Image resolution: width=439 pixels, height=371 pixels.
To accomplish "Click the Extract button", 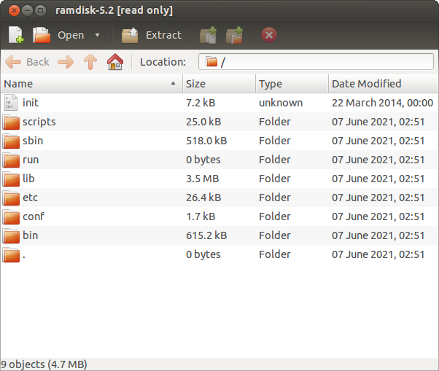I will [x=152, y=35].
